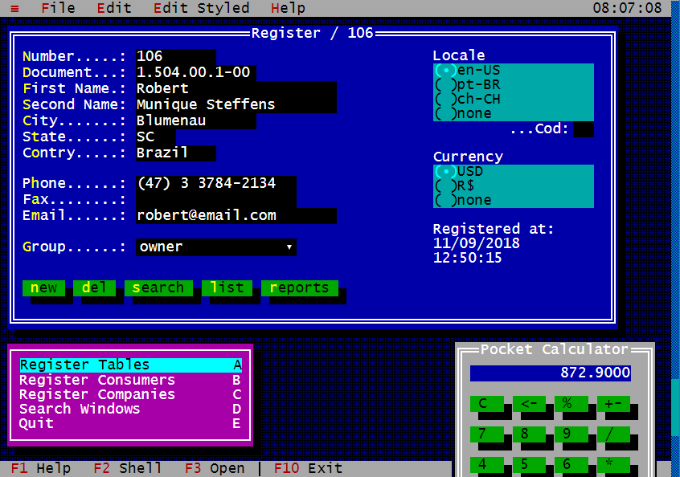The height and width of the screenshot is (477, 680).
Task: Expand the Group owner dropdown arrow
Action: tap(289, 247)
